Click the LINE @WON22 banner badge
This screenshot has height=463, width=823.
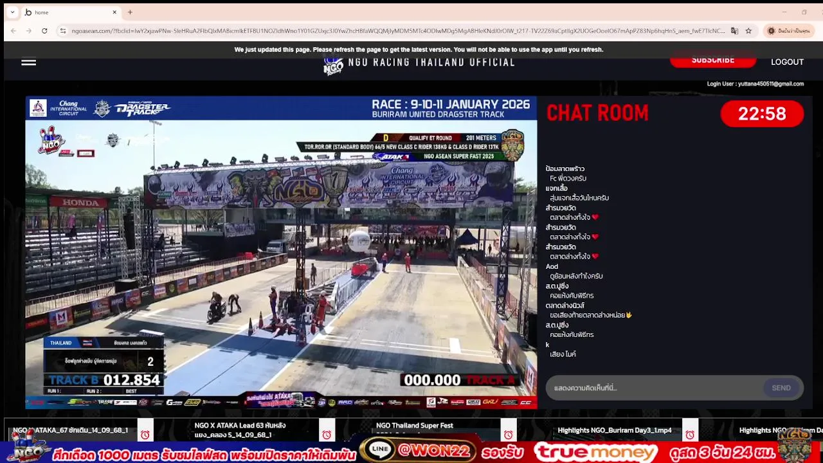click(x=418, y=451)
